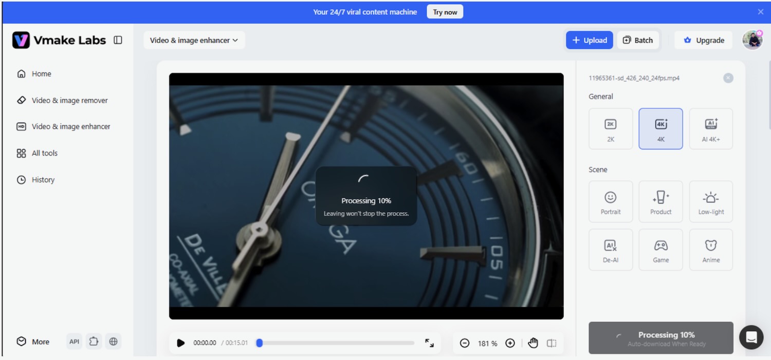Dismiss the top promotional banner
771x360 pixels.
(x=761, y=12)
